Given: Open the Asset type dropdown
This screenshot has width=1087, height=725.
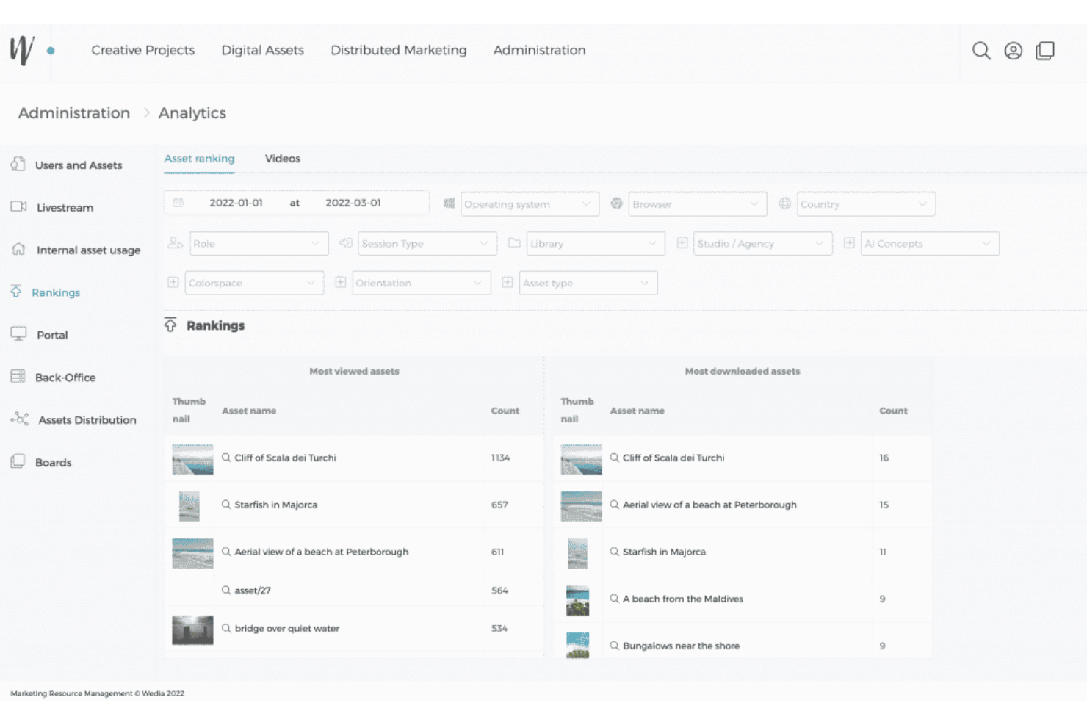Looking at the screenshot, I should (588, 283).
